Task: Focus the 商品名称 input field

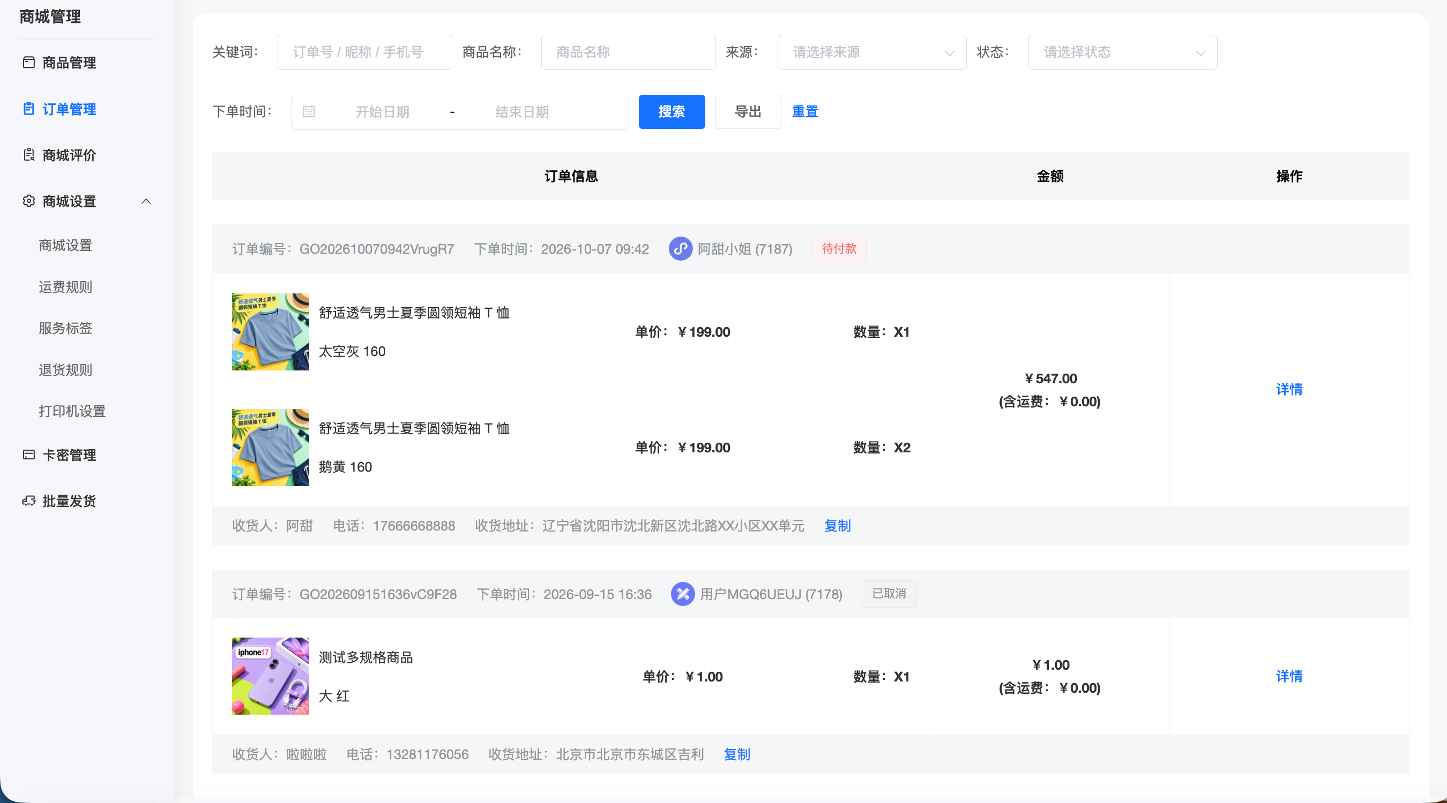Action: coord(628,52)
